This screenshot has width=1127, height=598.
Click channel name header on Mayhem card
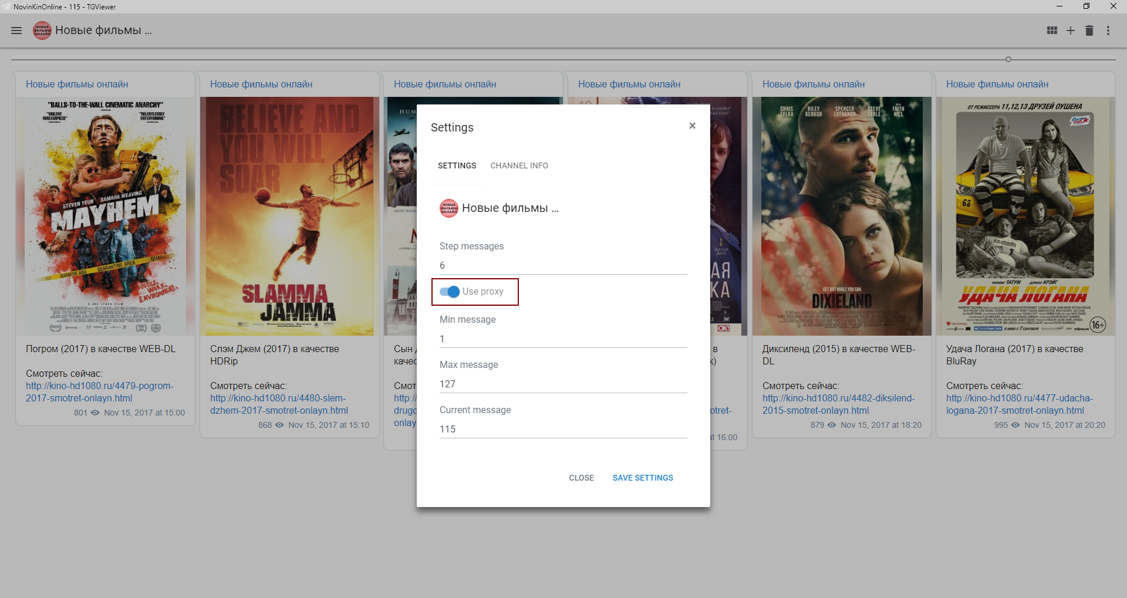[77, 85]
